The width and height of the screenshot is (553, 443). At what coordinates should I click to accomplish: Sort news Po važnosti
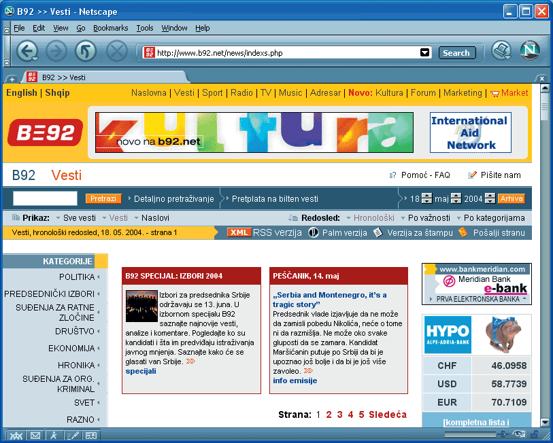[x=429, y=218]
